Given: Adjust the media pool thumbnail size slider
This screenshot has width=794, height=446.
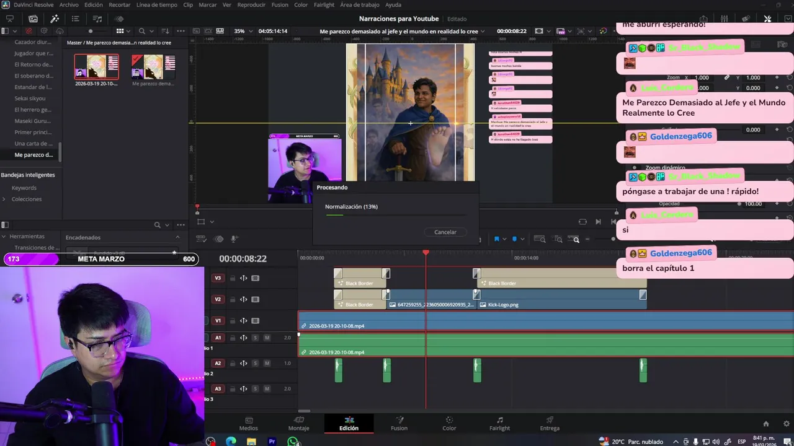Looking at the screenshot, I should click(x=91, y=31).
